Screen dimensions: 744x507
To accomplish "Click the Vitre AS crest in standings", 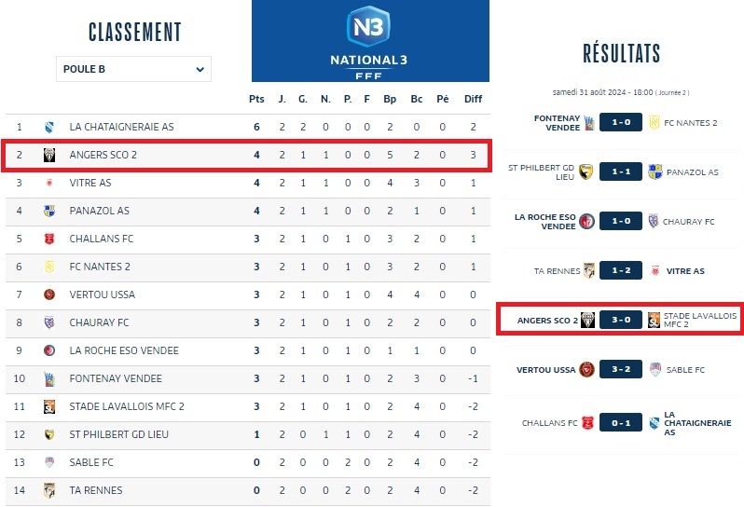I will [x=49, y=183].
